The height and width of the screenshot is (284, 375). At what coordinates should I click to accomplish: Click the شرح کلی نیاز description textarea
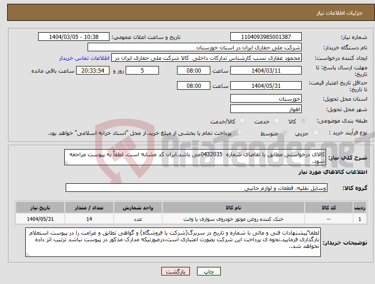coord(195,157)
